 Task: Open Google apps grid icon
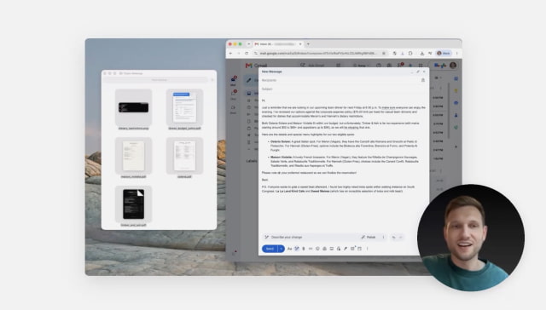421,66
